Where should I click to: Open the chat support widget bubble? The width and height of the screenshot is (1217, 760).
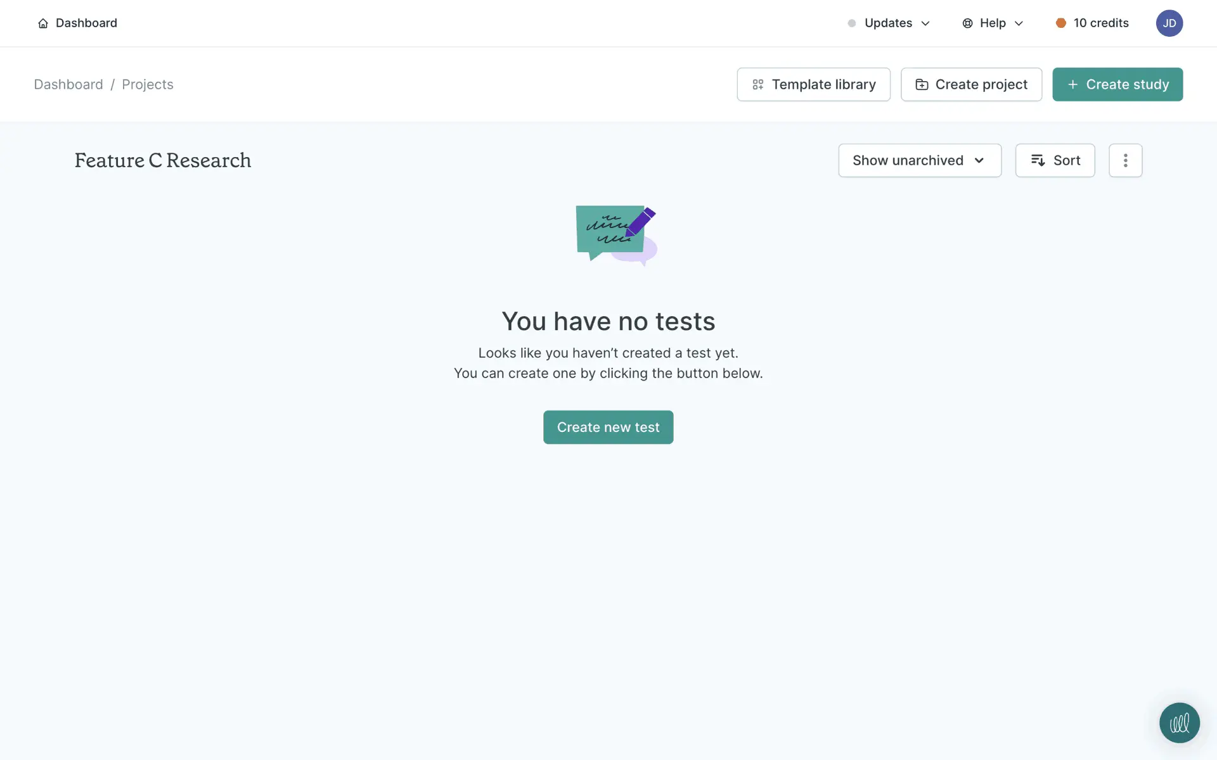coord(1179,723)
